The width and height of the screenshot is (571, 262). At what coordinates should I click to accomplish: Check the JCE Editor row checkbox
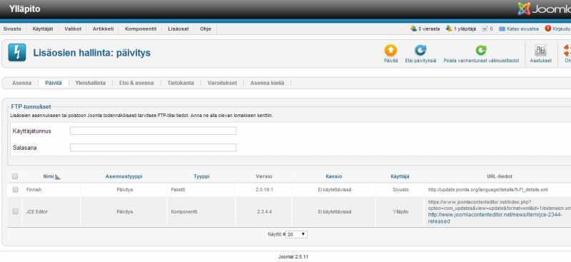click(15, 211)
